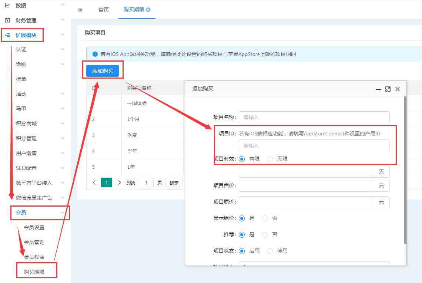Minimize the 添加购买 dialog
This screenshot has width=422, height=283.
tap(378, 89)
